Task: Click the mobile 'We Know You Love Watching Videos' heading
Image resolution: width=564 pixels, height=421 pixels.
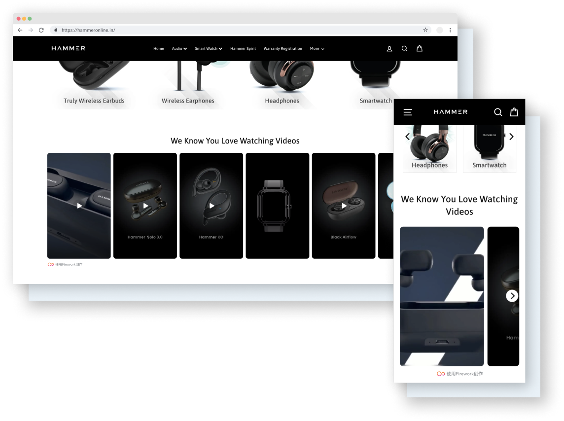Action: pyautogui.click(x=459, y=205)
